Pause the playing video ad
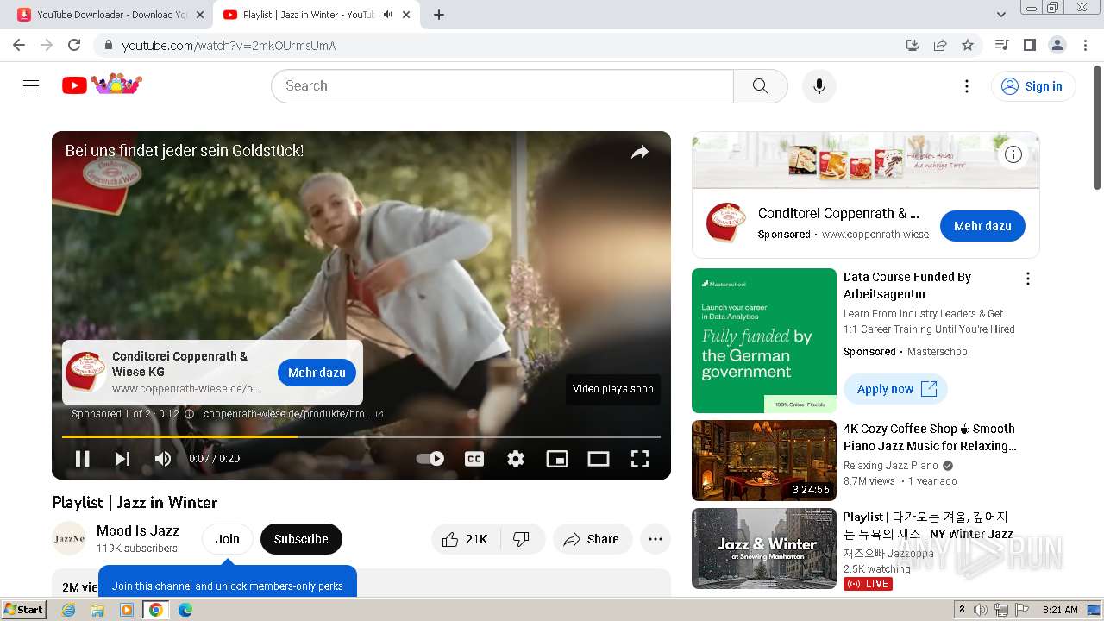The height and width of the screenshot is (621, 1104). click(83, 459)
